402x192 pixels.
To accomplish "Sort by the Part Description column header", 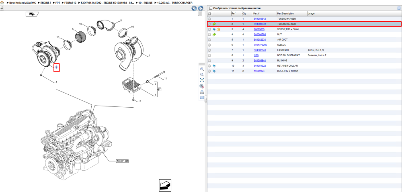I will [x=292, y=14].
